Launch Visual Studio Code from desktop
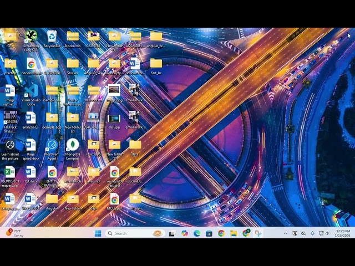Image resolution: width=355 pixels, height=266 pixels. click(31, 91)
